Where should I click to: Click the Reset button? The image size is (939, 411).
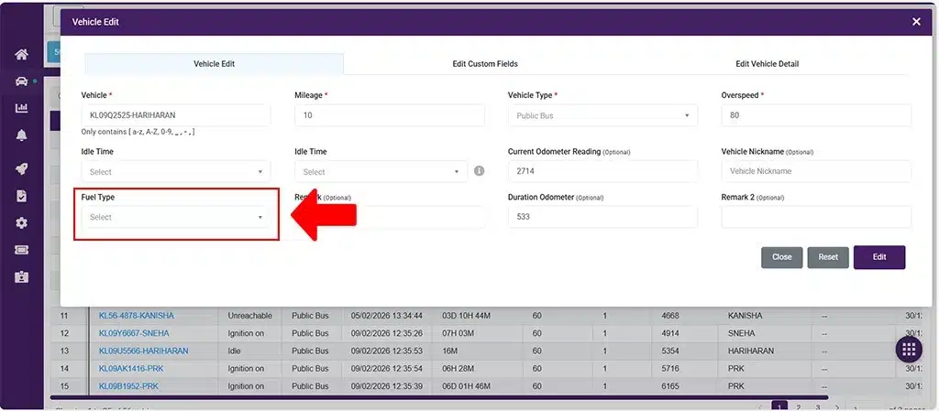pos(828,257)
